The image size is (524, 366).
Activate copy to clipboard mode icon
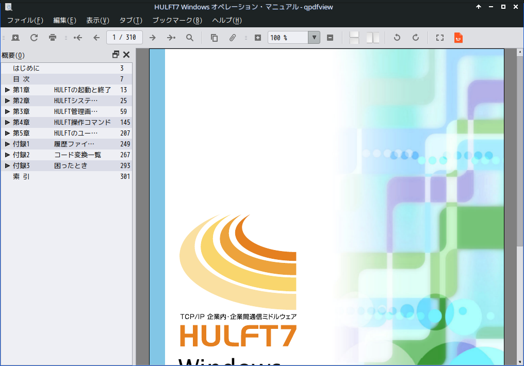point(214,38)
